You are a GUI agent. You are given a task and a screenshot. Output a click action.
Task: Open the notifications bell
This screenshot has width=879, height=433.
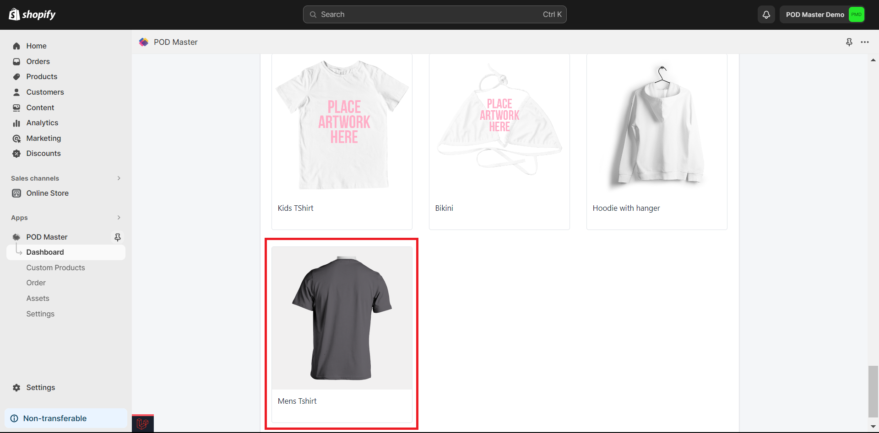pos(766,15)
